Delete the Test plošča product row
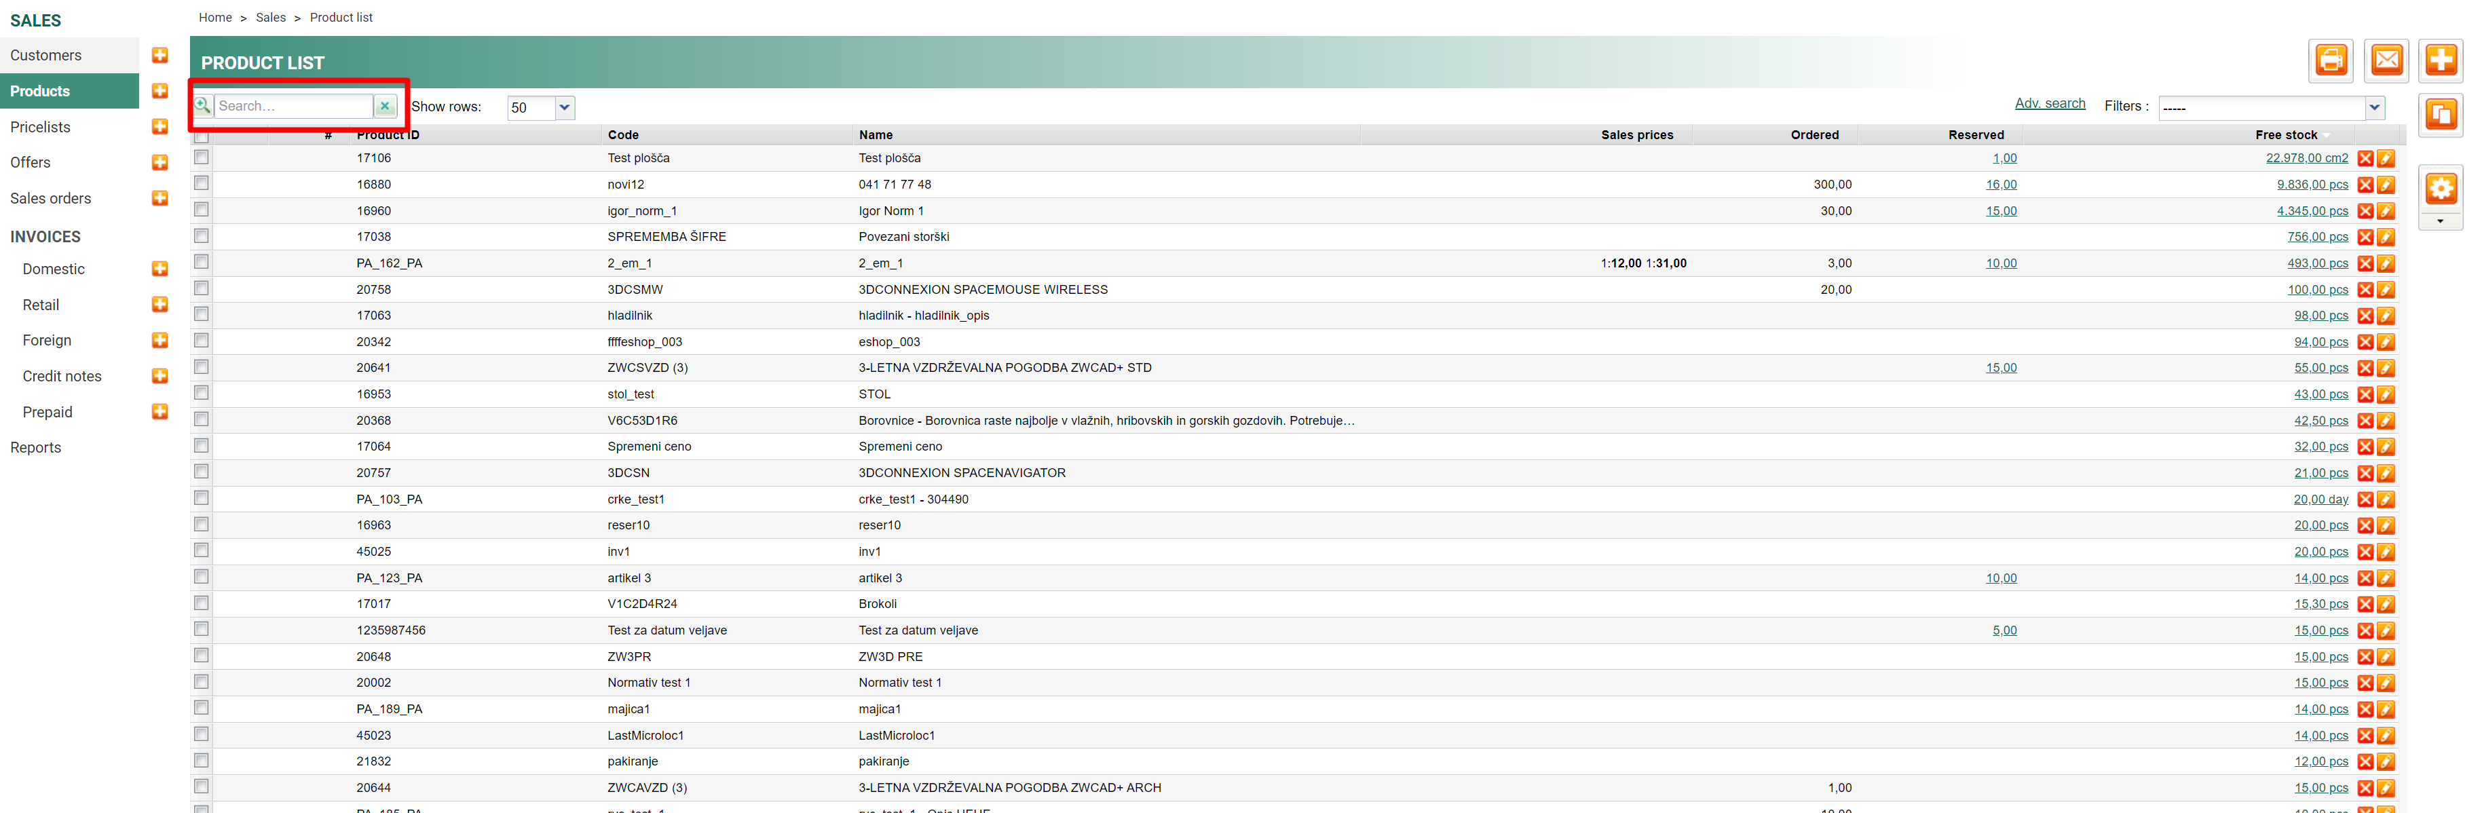The width and height of the screenshot is (2480, 813). pos(2365,159)
